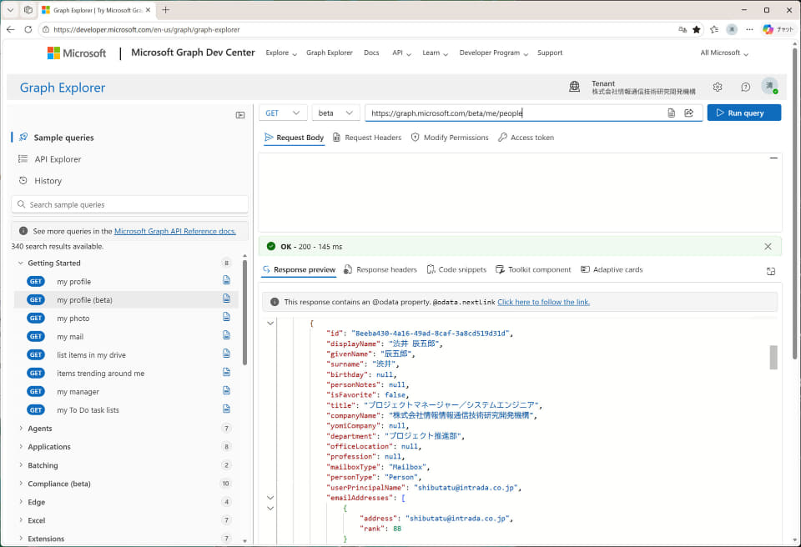Click the Tenant globe icon
Viewport: 801px width, 547px height.
[x=574, y=87]
